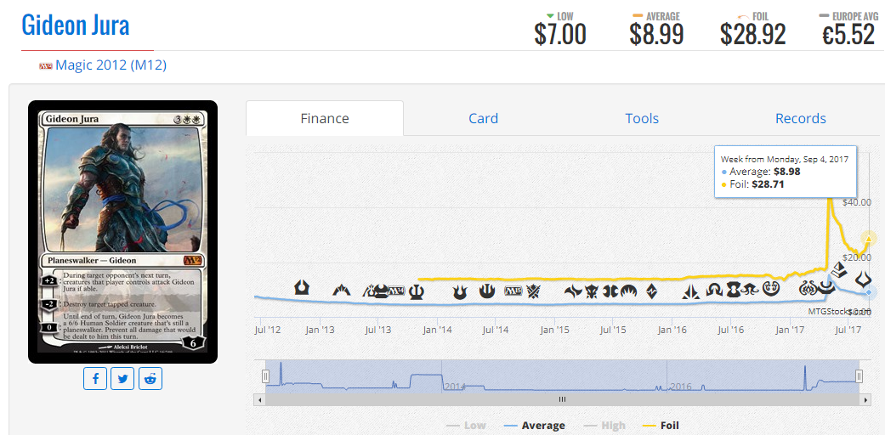Share card on Reddit
The width and height of the screenshot is (885, 435).
pyautogui.click(x=150, y=378)
